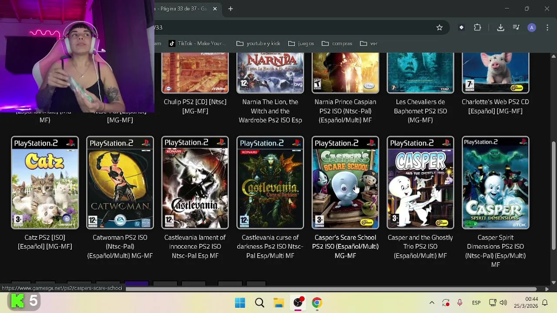The height and width of the screenshot is (313, 557).
Task: Open the Castlevania Curse of Darkness cover
Action: tap(270, 183)
